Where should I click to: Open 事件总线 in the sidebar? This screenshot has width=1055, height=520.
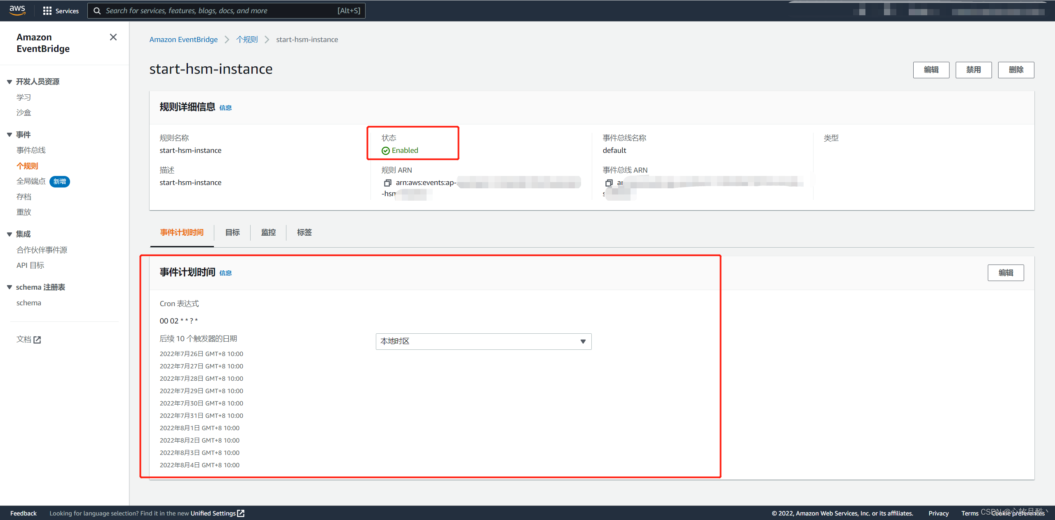tap(31, 150)
